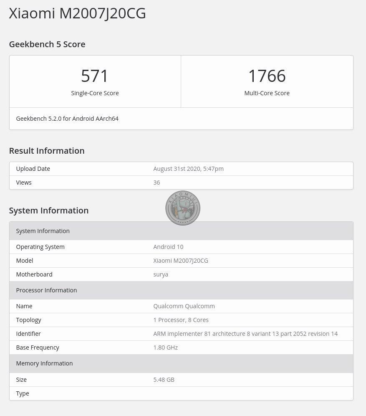Click the 'Memory Information' header row
Screen dimensions: 366x416
click(x=181, y=363)
